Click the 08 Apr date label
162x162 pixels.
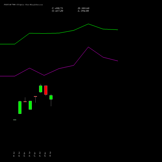[14, 154]
